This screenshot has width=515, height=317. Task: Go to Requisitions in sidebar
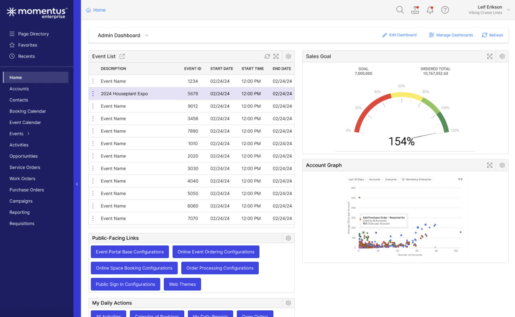coord(22,223)
